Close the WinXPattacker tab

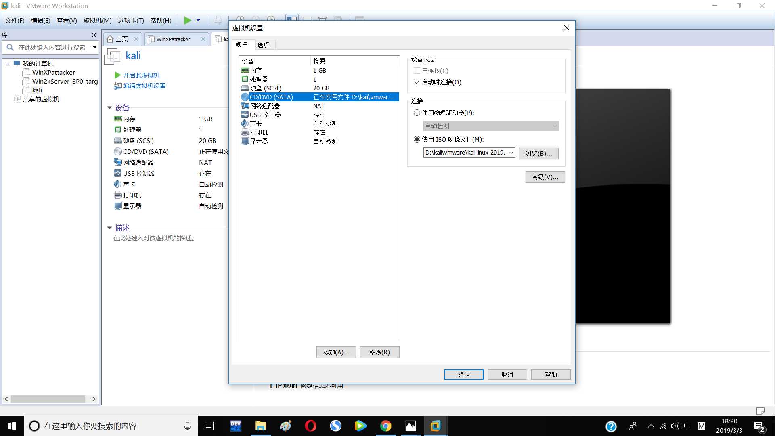[203, 39]
